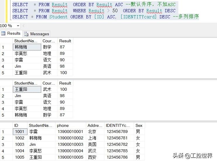Select cell 100 in first result grid
This screenshot has height=163, width=217.
click(65, 73)
